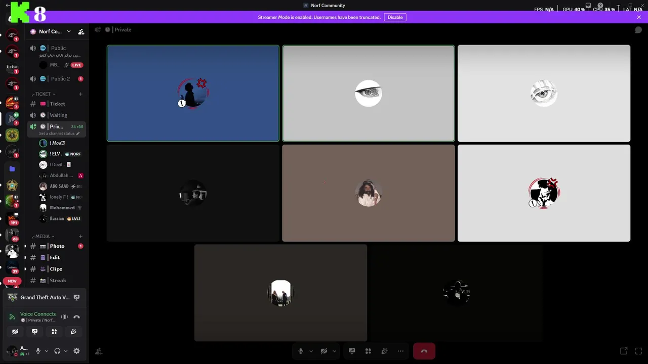Open soundboard from the voice panel
648x364 pixels.
click(x=73, y=332)
